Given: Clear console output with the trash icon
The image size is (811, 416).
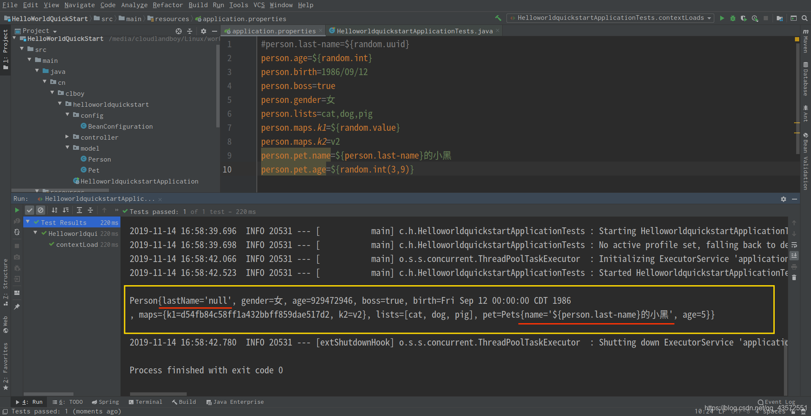Looking at the screenshot, I should pyautogui.click(x=794, y=278).
